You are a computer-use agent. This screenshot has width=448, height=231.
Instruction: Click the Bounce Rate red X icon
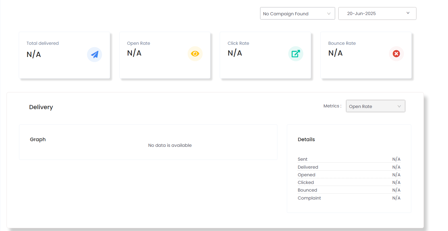coord(396,54)
